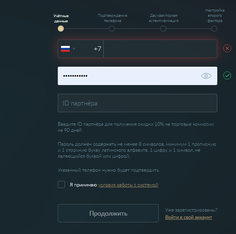Select the Настройка второго фактора step circle
The height and width of the screenshot is (234, 236).
click(x=214, y=29)
